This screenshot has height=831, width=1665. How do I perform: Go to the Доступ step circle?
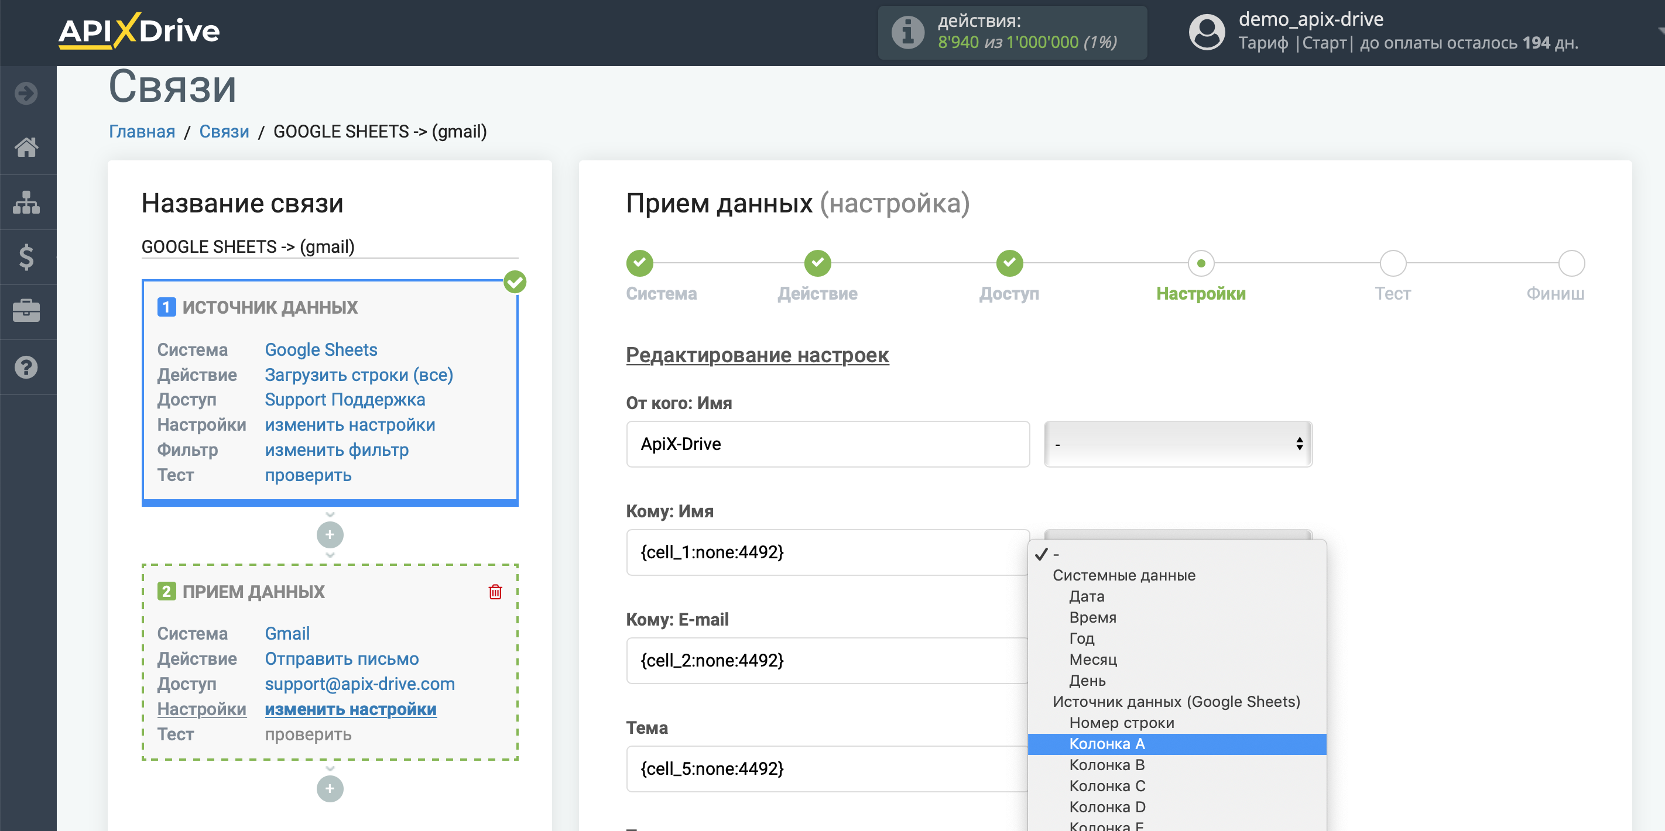click(1009, 263)
